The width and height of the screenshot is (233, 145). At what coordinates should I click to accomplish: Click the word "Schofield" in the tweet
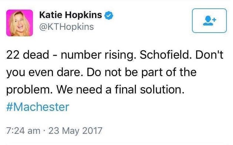click(x=165, y=55)
